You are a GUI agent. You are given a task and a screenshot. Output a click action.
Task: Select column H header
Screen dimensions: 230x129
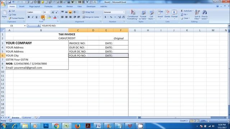coord(148,30)
